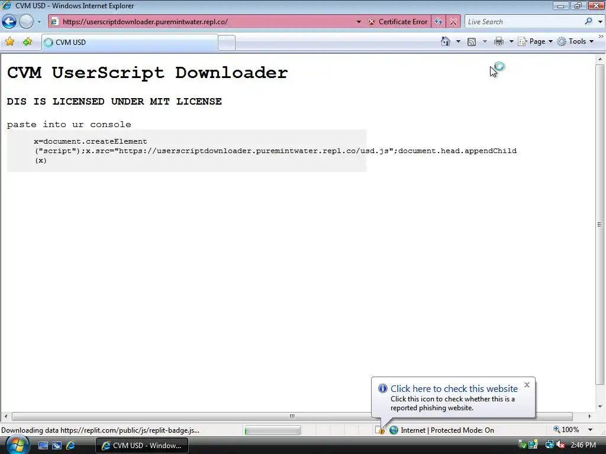
Task: Click the Print icon
Action: 498,41
